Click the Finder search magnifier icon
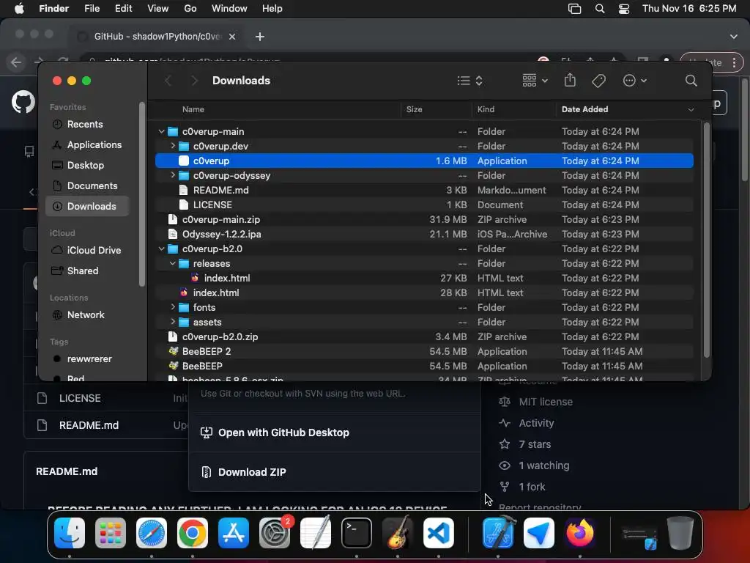 click(x=691, y=81)
